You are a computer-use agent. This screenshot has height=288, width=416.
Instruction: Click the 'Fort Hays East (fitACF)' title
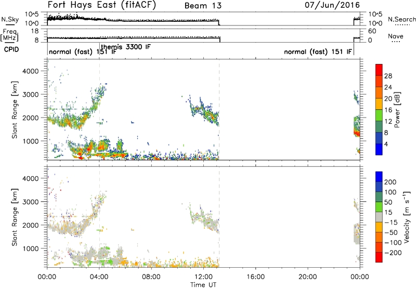point(101,5)
